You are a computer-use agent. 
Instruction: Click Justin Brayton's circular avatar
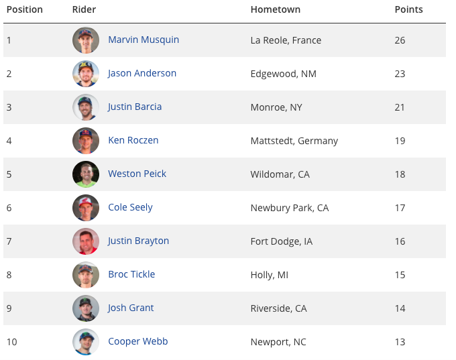[x=86, y=241]
